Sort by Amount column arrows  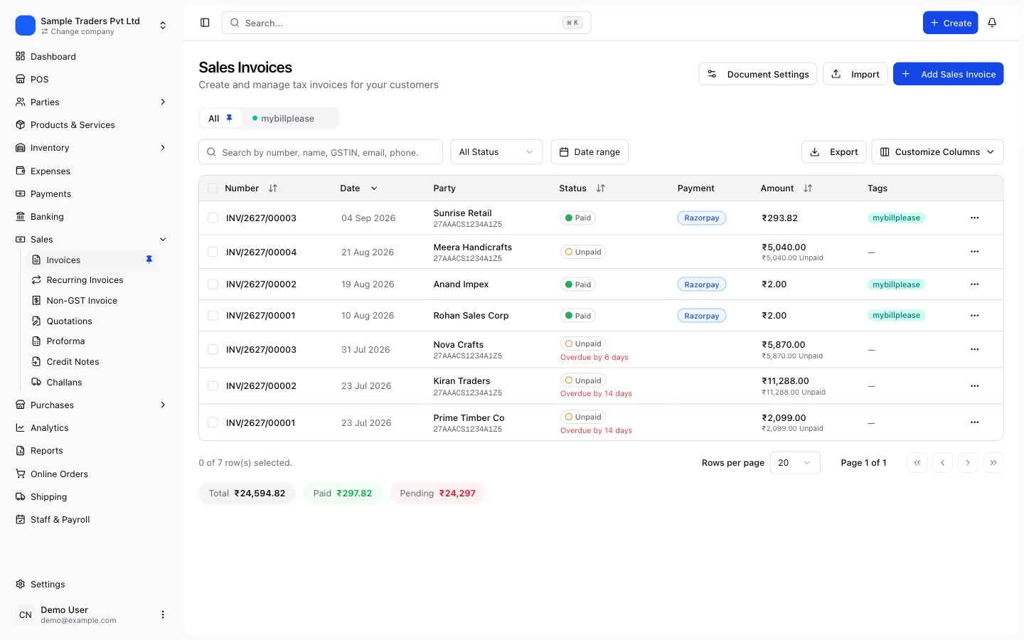[x=808, y=188]
